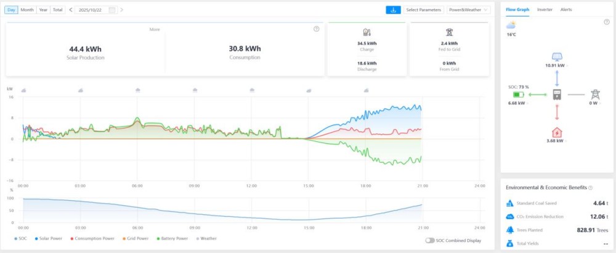Click the blue download export icon
Image resolution: width=616 pixels, height=253 pixels.
pyautogui.click(x=393, y=10)
